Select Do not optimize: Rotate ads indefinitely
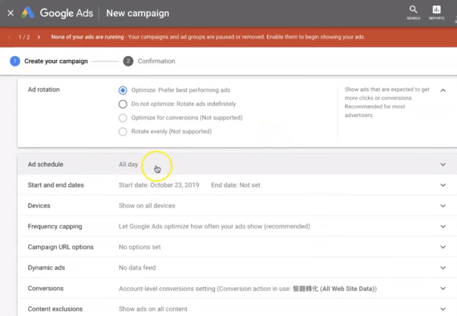The image size is (457, 316). point(123,104)
